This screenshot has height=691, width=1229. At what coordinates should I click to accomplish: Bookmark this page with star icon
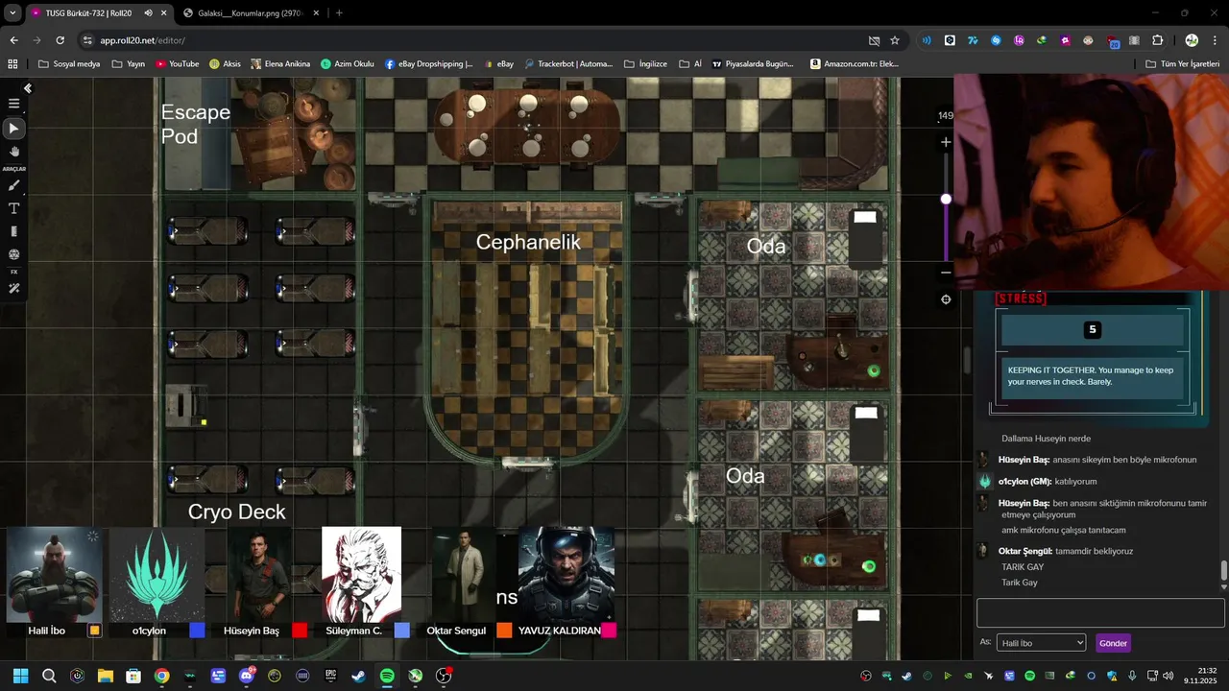point(895,40)
